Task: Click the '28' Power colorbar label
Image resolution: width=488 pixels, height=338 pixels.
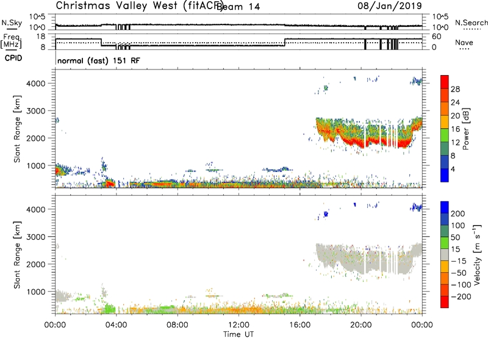Action: (x=455, y=89)
